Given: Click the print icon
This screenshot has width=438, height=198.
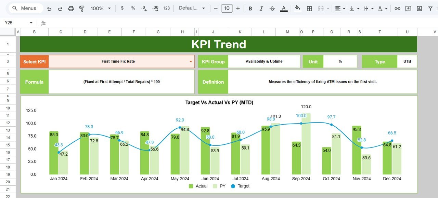Looking at the screenshot, I should pos(71,8).
